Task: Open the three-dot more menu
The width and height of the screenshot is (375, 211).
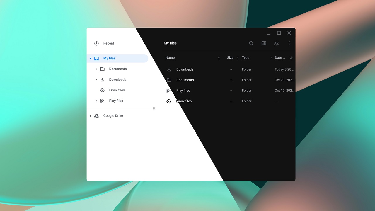Action: 289,43
